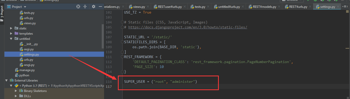Expand the DLLs folder
Viewport: 350px width, 99px height.
tap(16, 96)
